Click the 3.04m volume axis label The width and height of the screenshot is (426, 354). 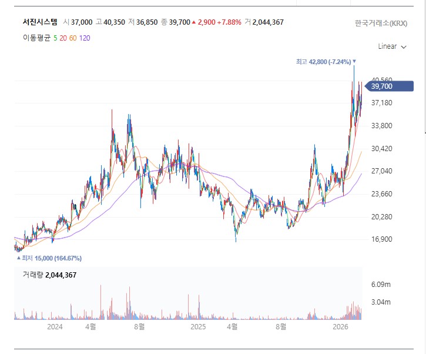(381, 302)
